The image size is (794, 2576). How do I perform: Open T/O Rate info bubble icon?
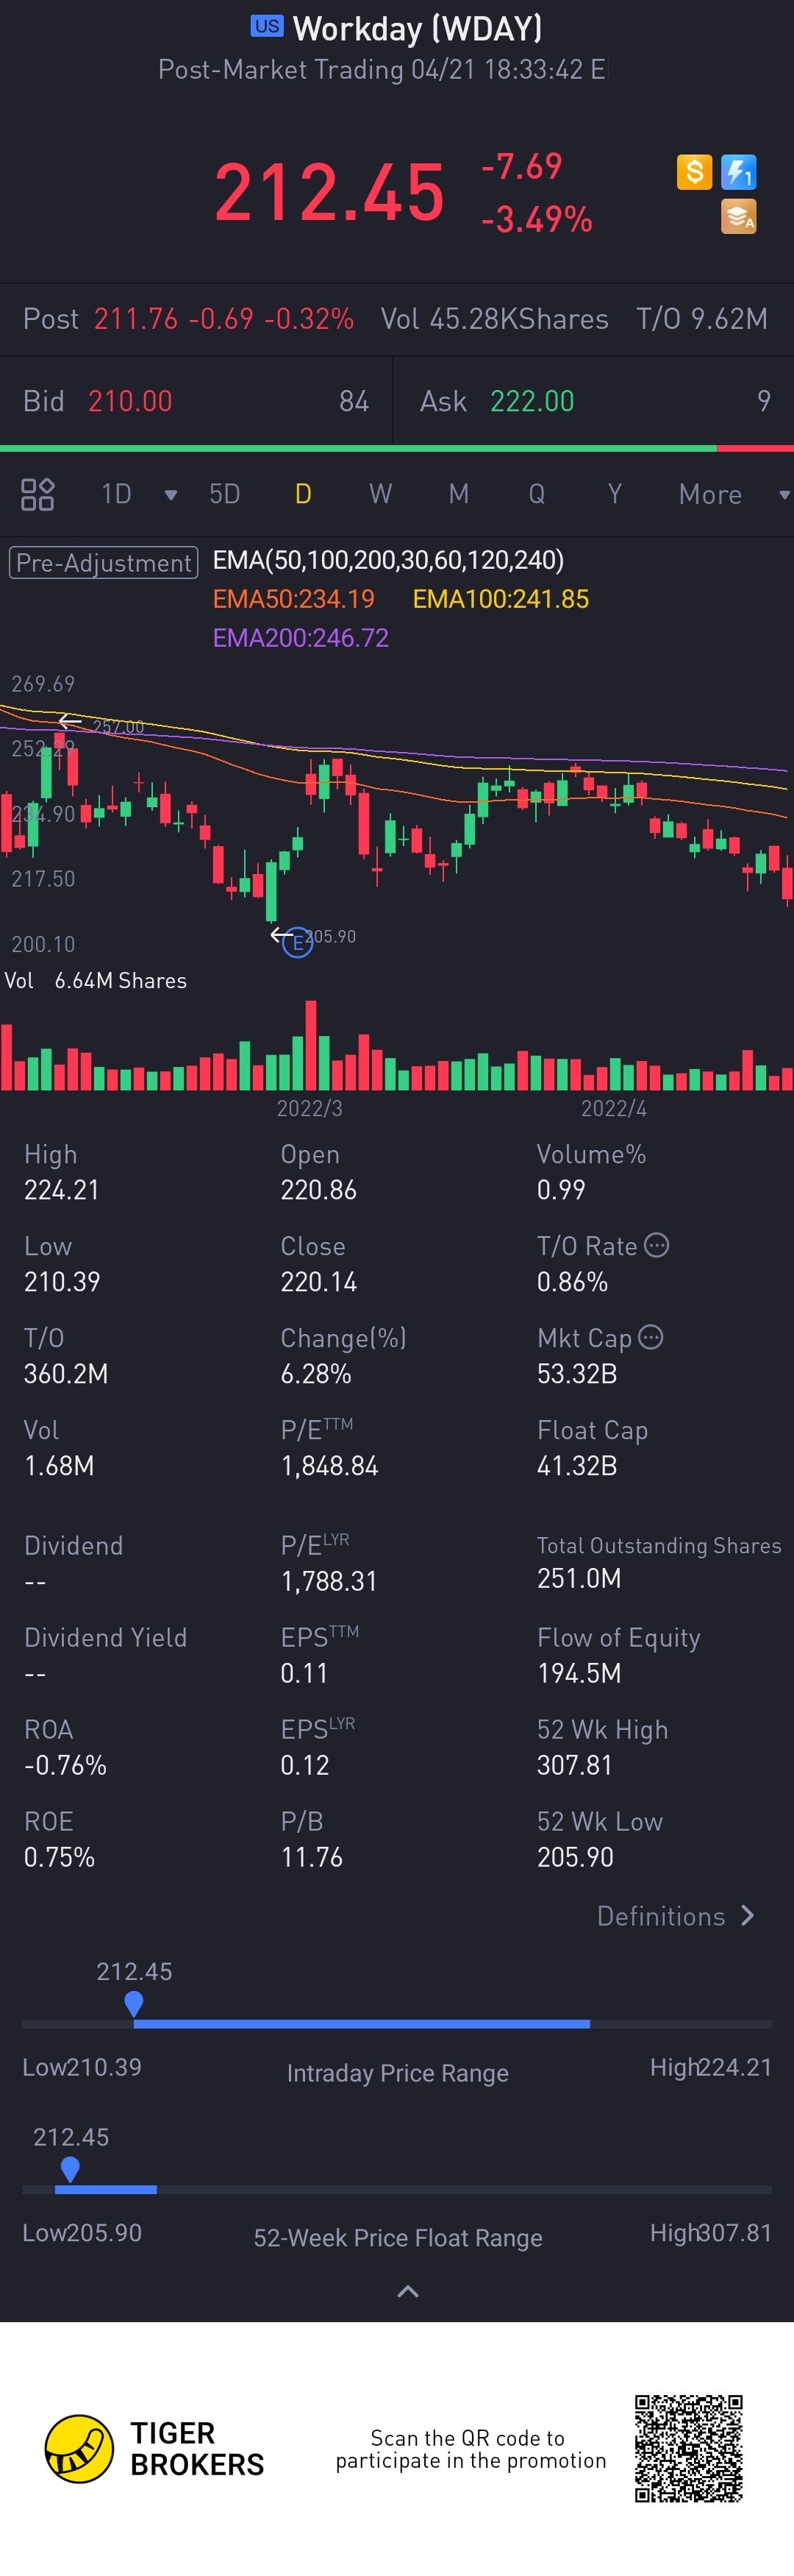coord(657,1245)
